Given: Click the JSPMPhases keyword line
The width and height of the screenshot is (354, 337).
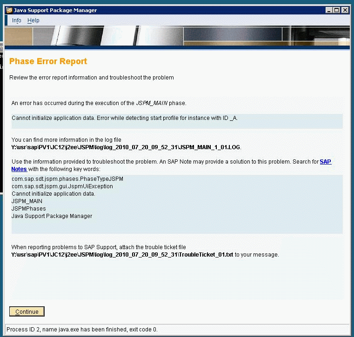Looking at the screenshot, I should coord(29,209).
